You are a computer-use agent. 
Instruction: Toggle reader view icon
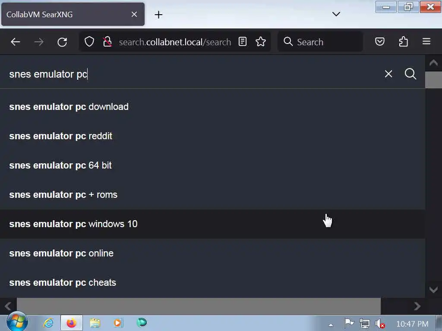[243, 42]
